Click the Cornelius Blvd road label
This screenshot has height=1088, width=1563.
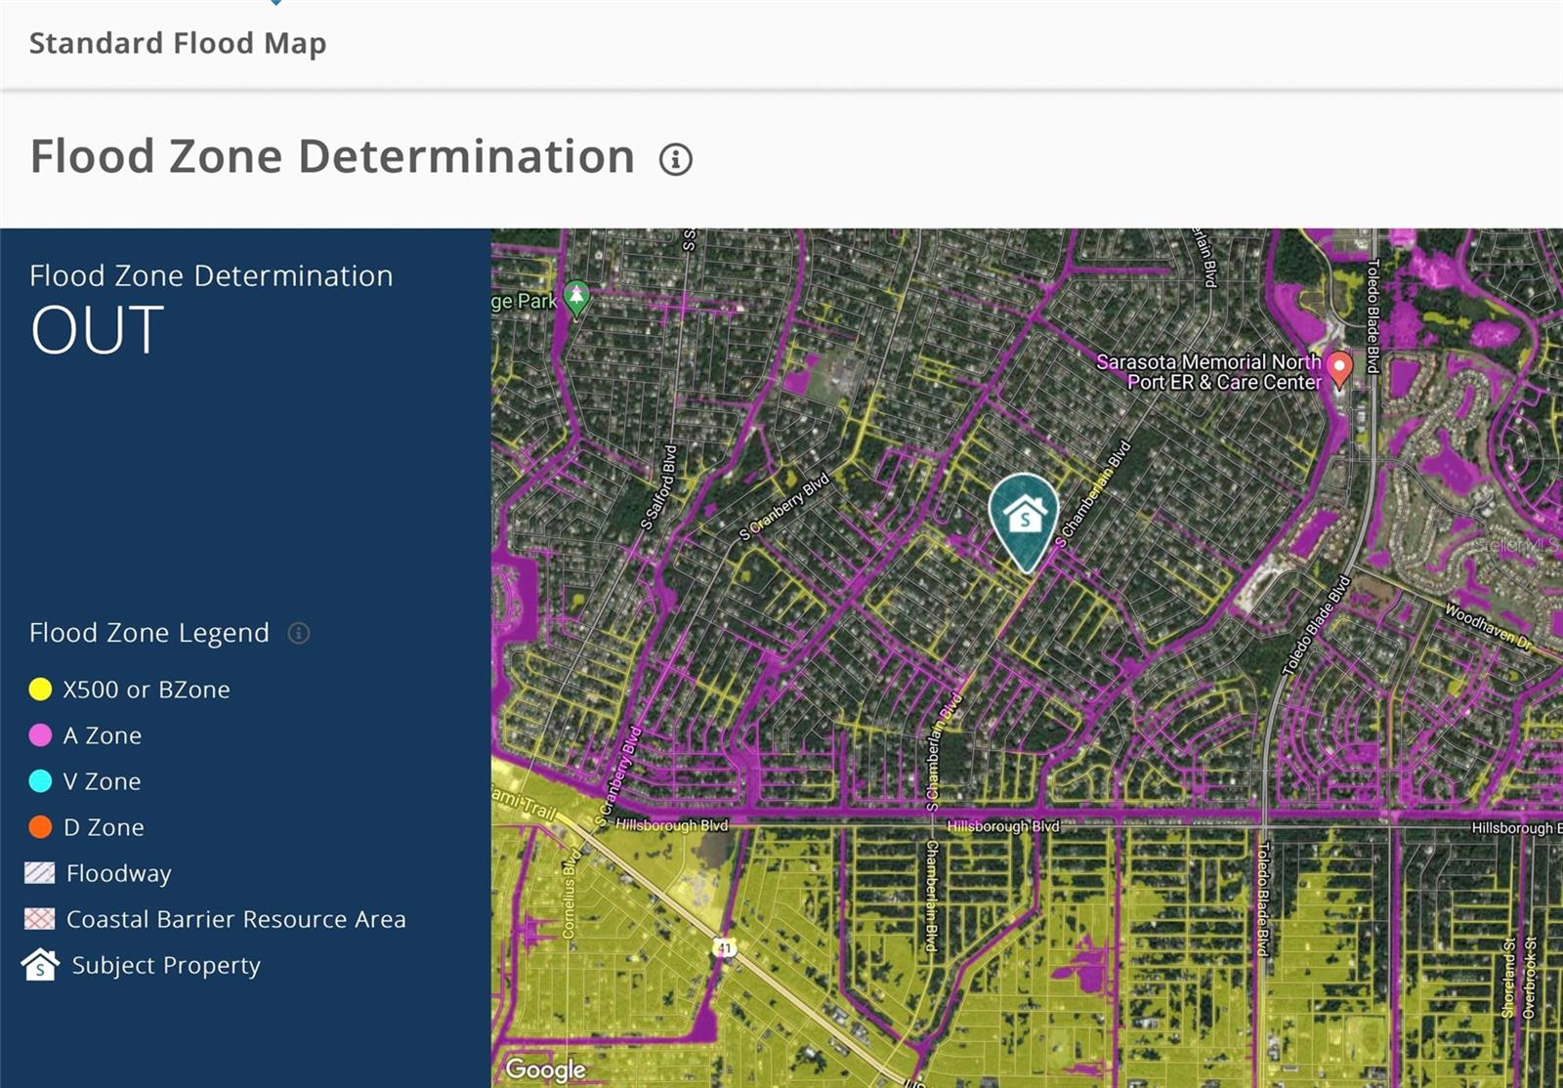[x=570, y=895]
